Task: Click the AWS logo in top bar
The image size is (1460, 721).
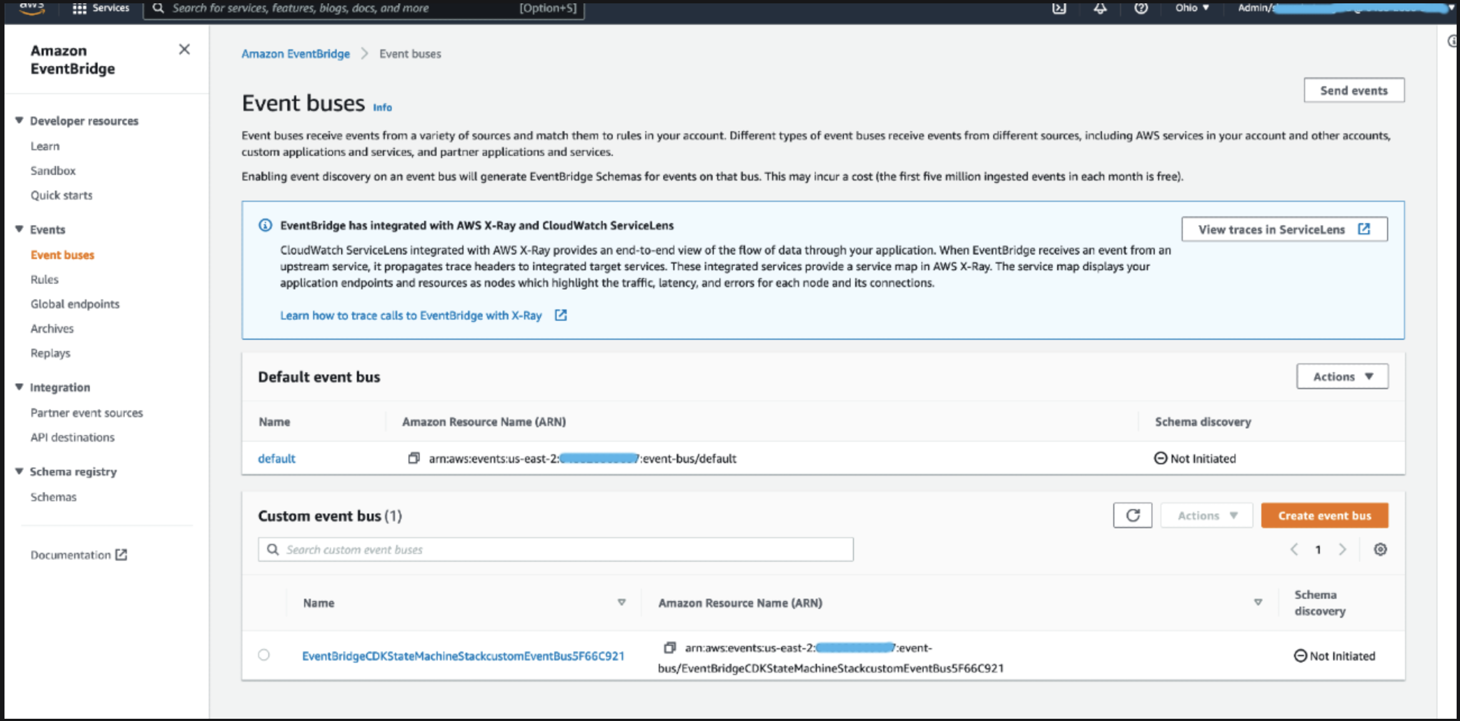Action: click(x=33, y=8)
